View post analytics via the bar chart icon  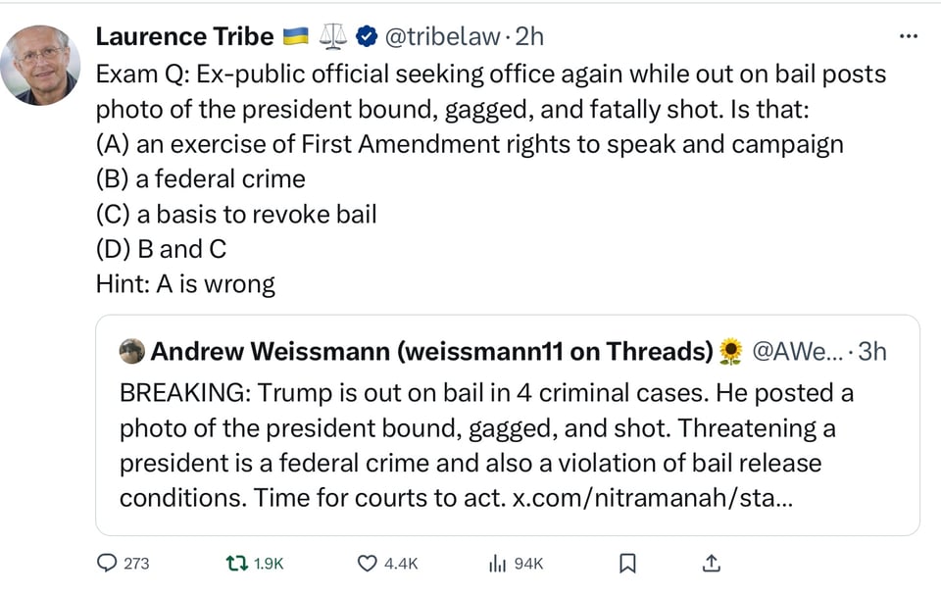(x=497, y=563)
